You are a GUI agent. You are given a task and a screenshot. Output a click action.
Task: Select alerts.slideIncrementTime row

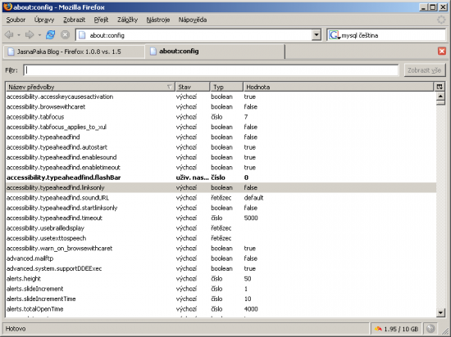(221, 299)
